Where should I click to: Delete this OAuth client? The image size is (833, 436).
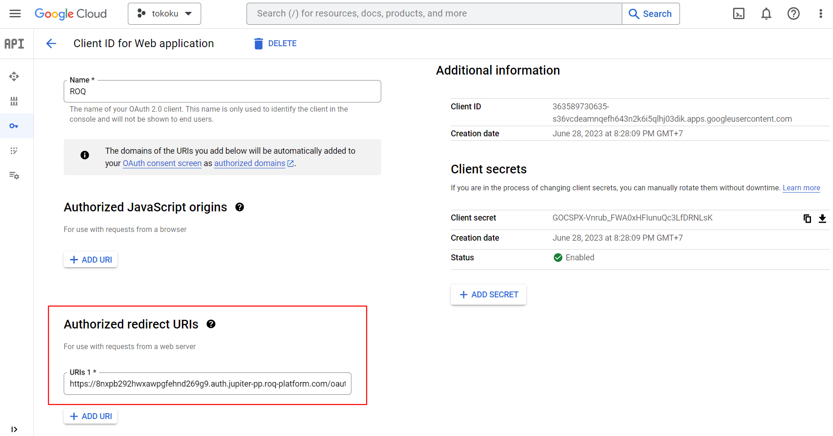274,43
